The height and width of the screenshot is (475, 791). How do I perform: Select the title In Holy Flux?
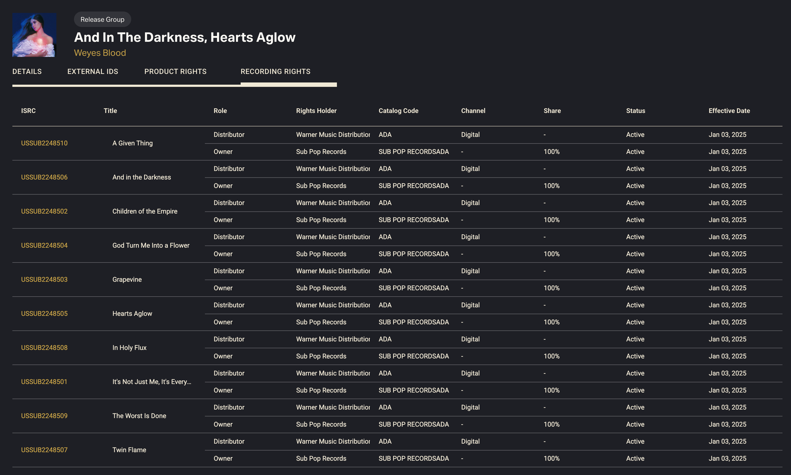point(129,348)
